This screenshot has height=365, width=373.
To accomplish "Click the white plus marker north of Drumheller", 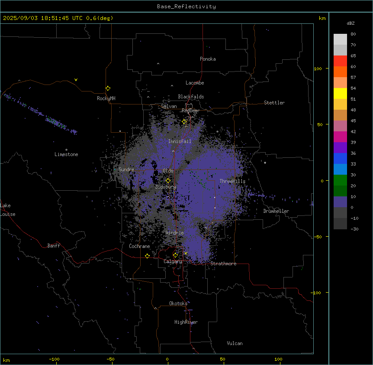I will [265, 163].
